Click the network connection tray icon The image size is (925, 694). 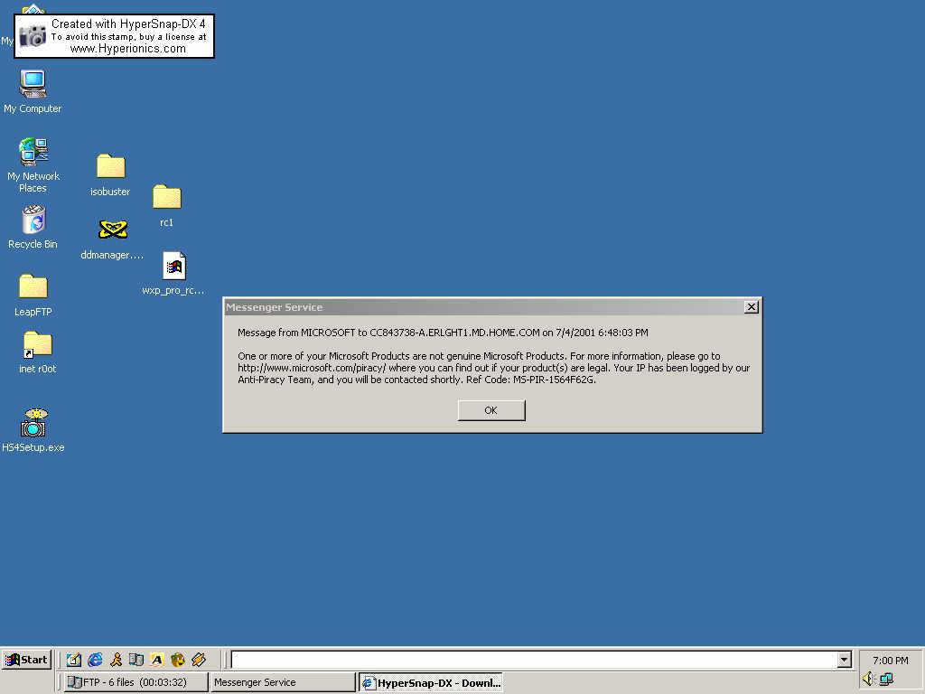(x=886, y=680)
